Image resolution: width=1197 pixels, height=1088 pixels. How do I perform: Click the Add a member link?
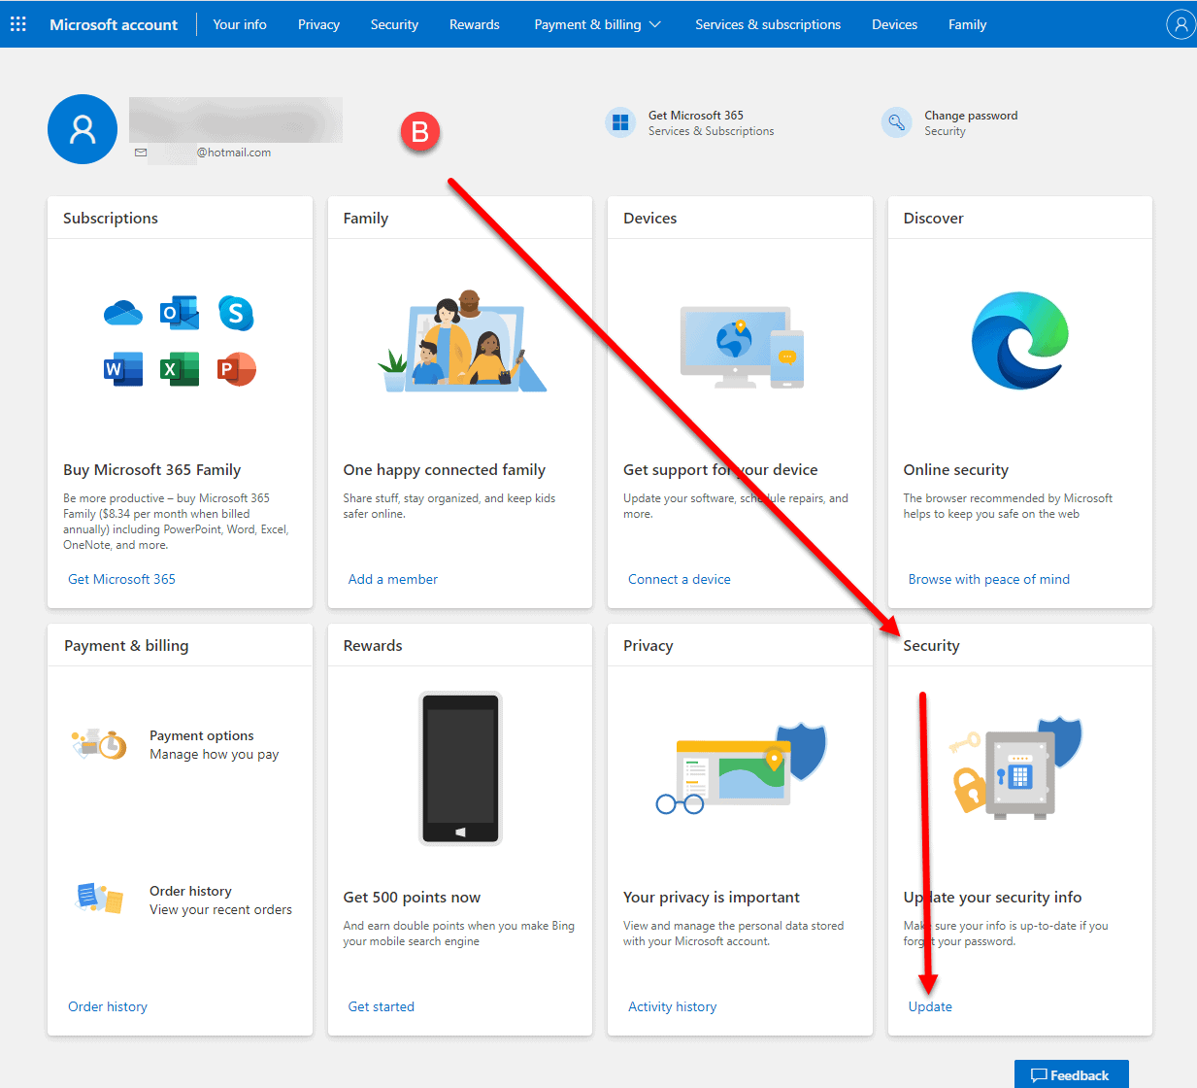click(x=393, y=579)
